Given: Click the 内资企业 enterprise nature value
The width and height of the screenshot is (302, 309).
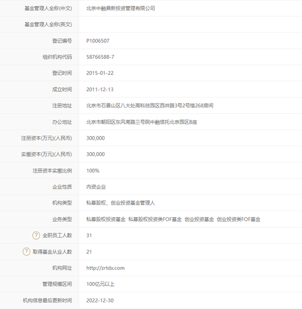Looking at the screenshot, I should click(x=96, y=187).
